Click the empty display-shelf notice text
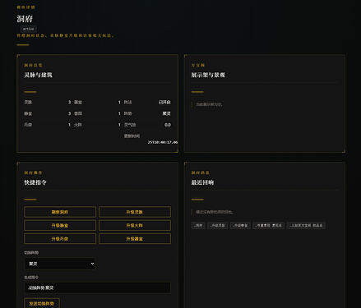The image size is (361, 308). click(209, 104)
